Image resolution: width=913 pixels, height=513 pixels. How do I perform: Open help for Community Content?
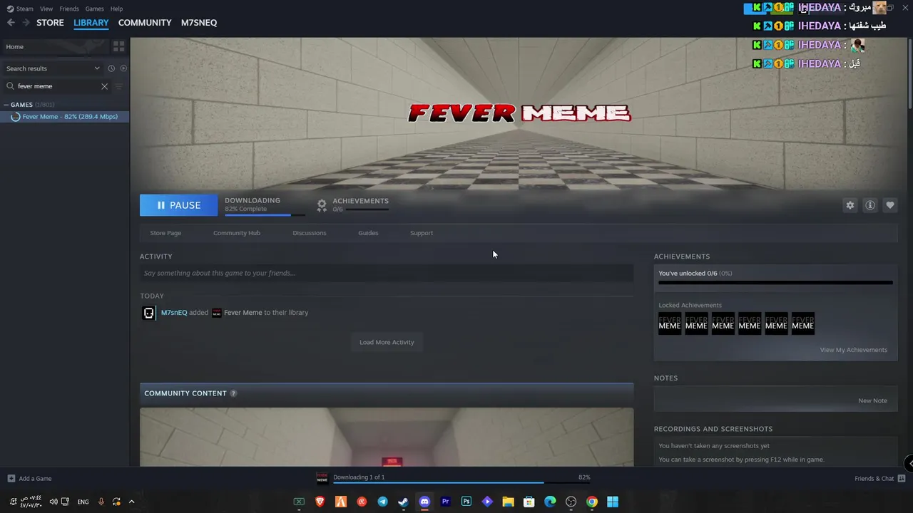233,393
